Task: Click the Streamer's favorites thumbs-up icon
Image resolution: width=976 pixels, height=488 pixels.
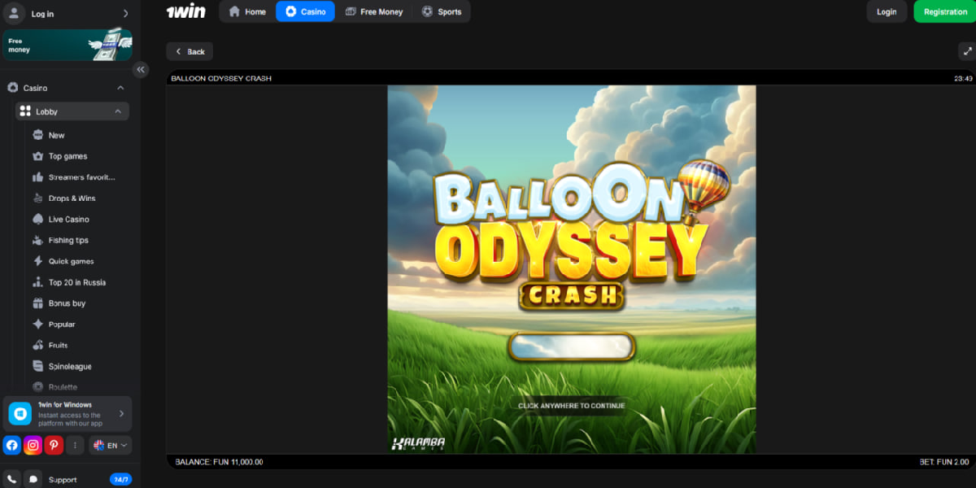Action: pyautogui.click(x=37, y=177)
